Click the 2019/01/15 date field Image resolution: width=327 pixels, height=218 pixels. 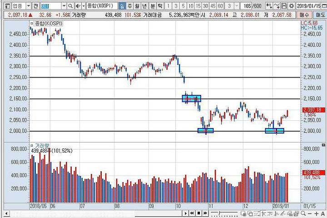(309, 6)
